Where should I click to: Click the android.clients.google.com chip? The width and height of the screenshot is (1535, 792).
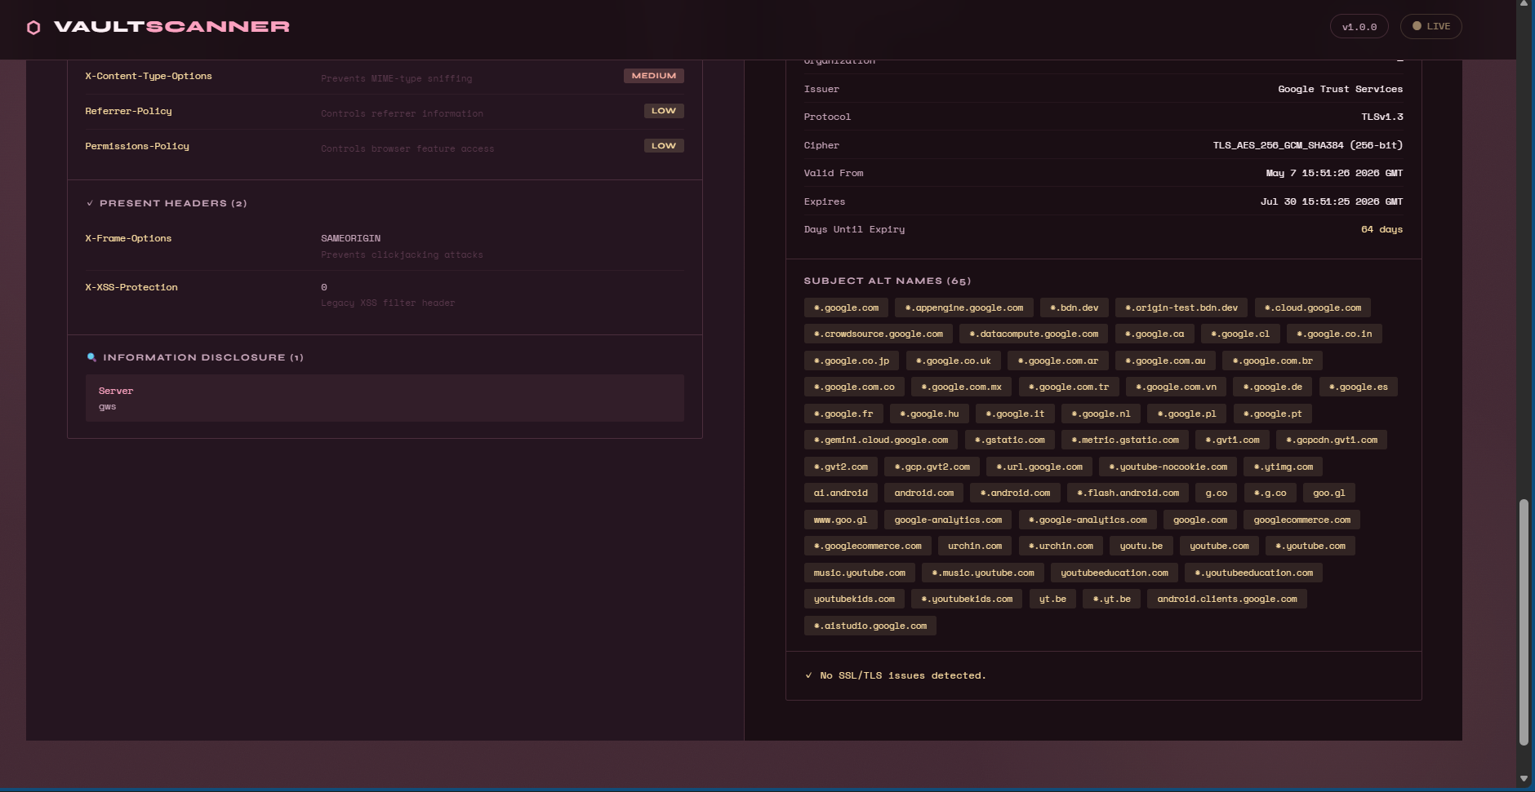[1227, 599]
